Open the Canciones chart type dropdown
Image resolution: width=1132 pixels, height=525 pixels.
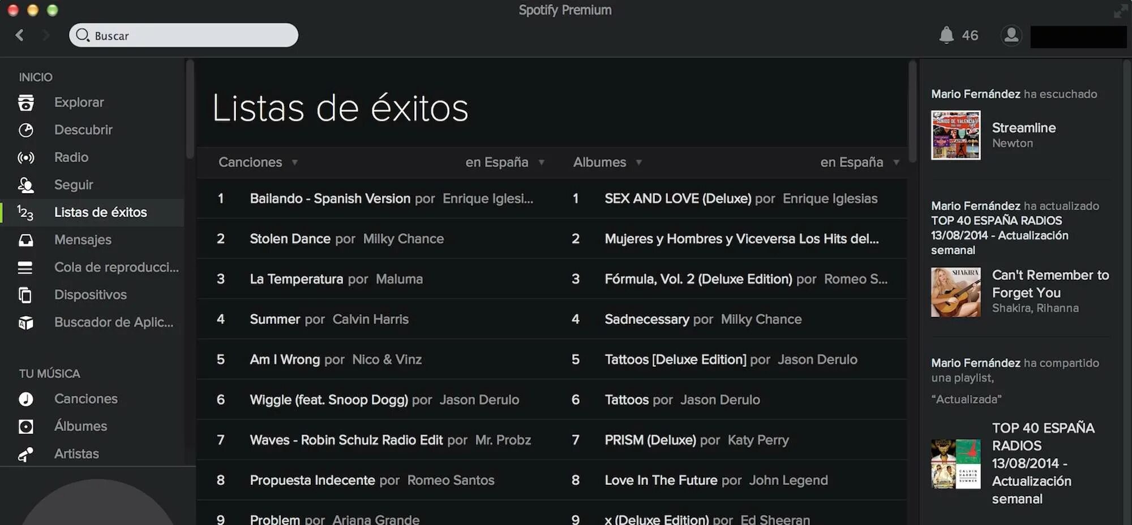click(x=258, y=162)
